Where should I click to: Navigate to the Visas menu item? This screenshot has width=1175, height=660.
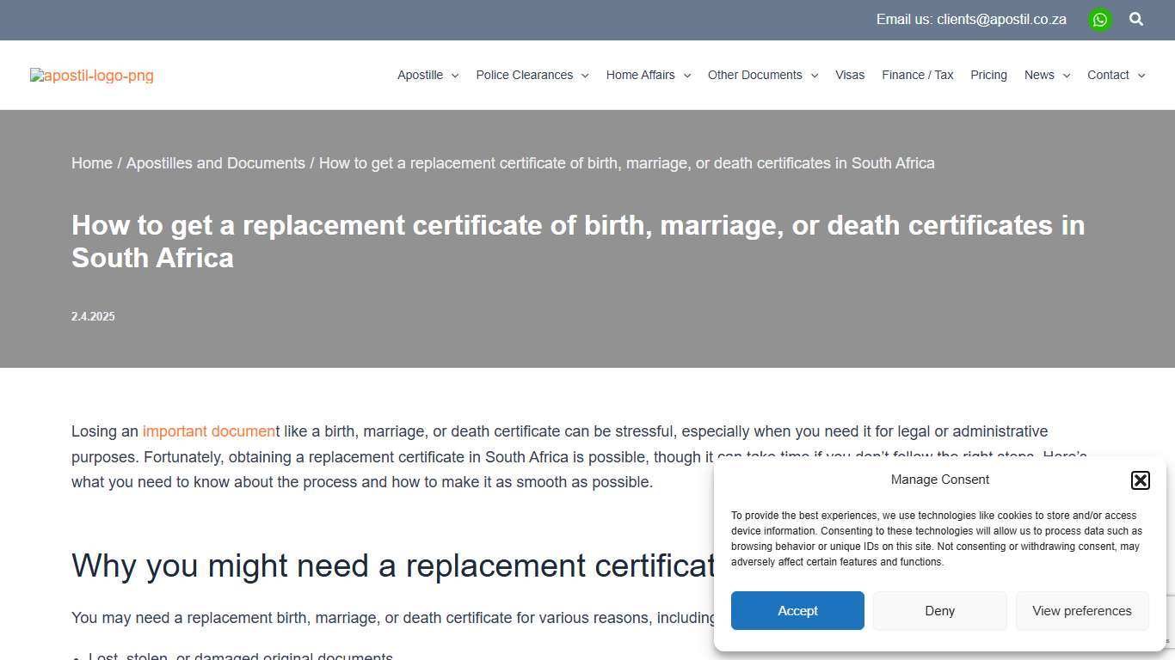pyautogui.click(x=850, y=75)
